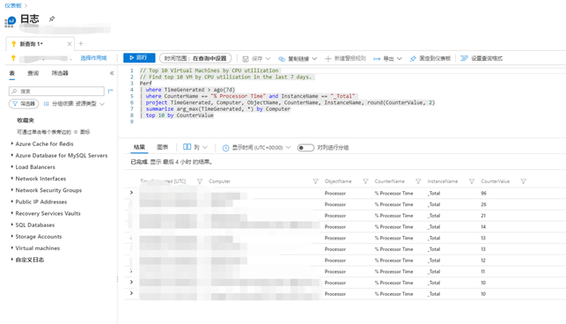This screenshot has height=324, width=566.
Task: Collapse the sidebar with double chevron
Action: point(112,73)
